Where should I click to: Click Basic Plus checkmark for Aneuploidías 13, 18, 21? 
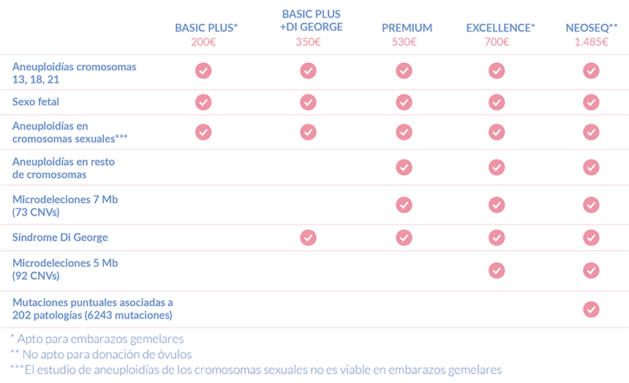(x=203, y=71)
